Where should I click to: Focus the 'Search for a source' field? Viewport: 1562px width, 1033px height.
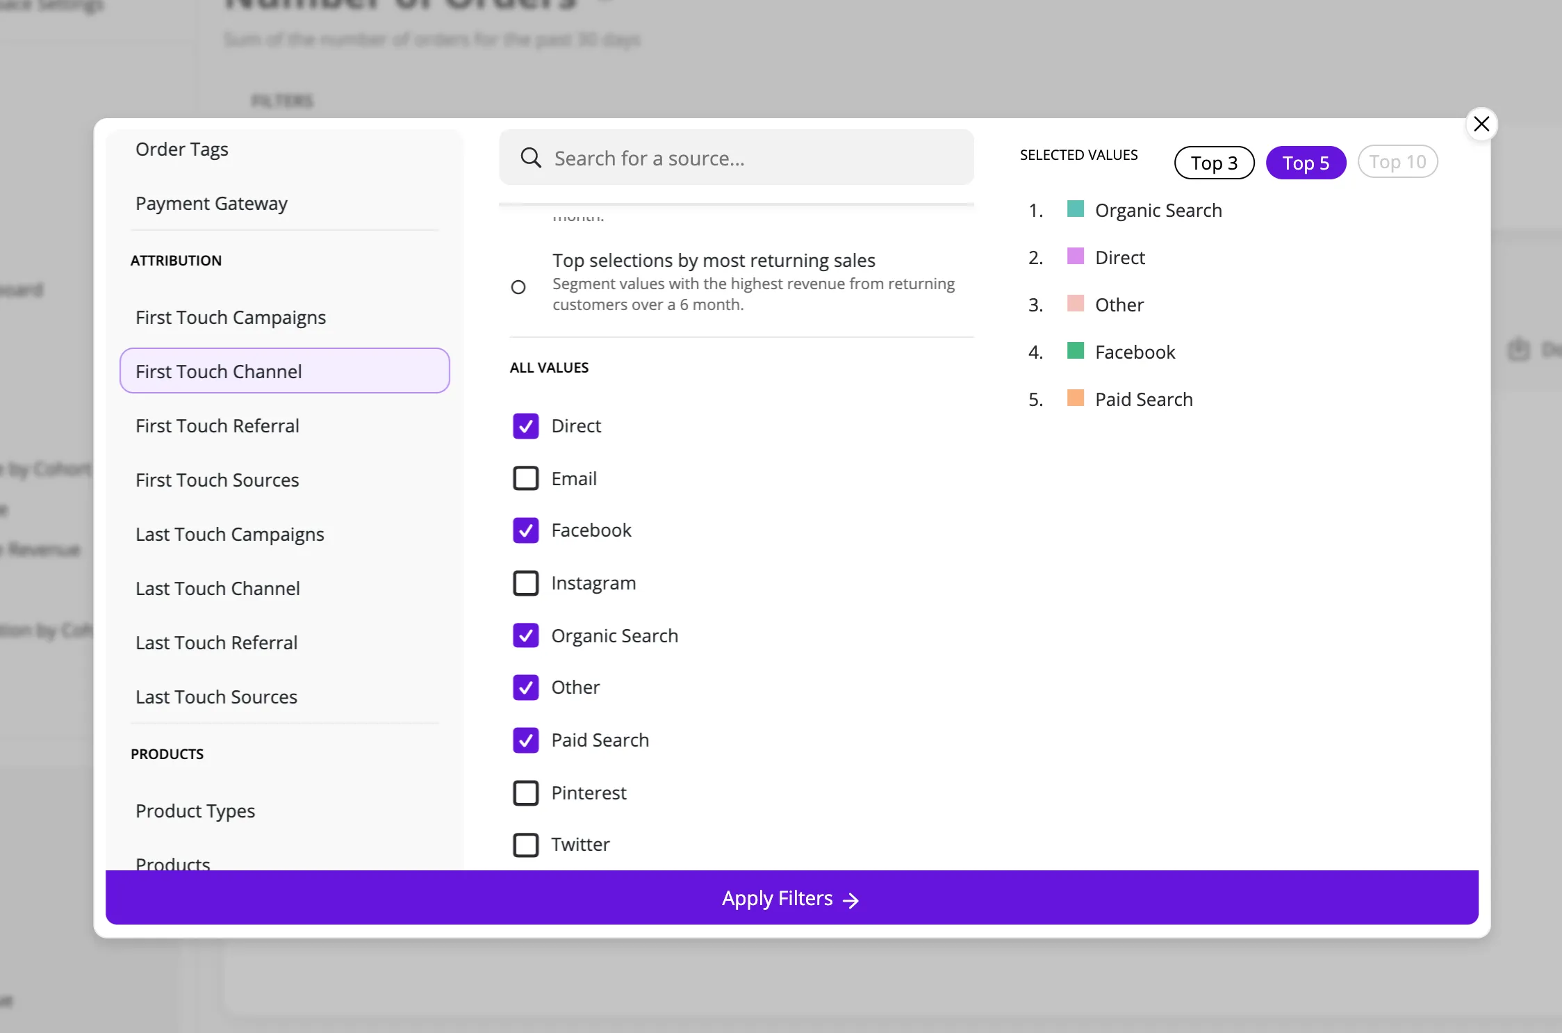point(736,158)
